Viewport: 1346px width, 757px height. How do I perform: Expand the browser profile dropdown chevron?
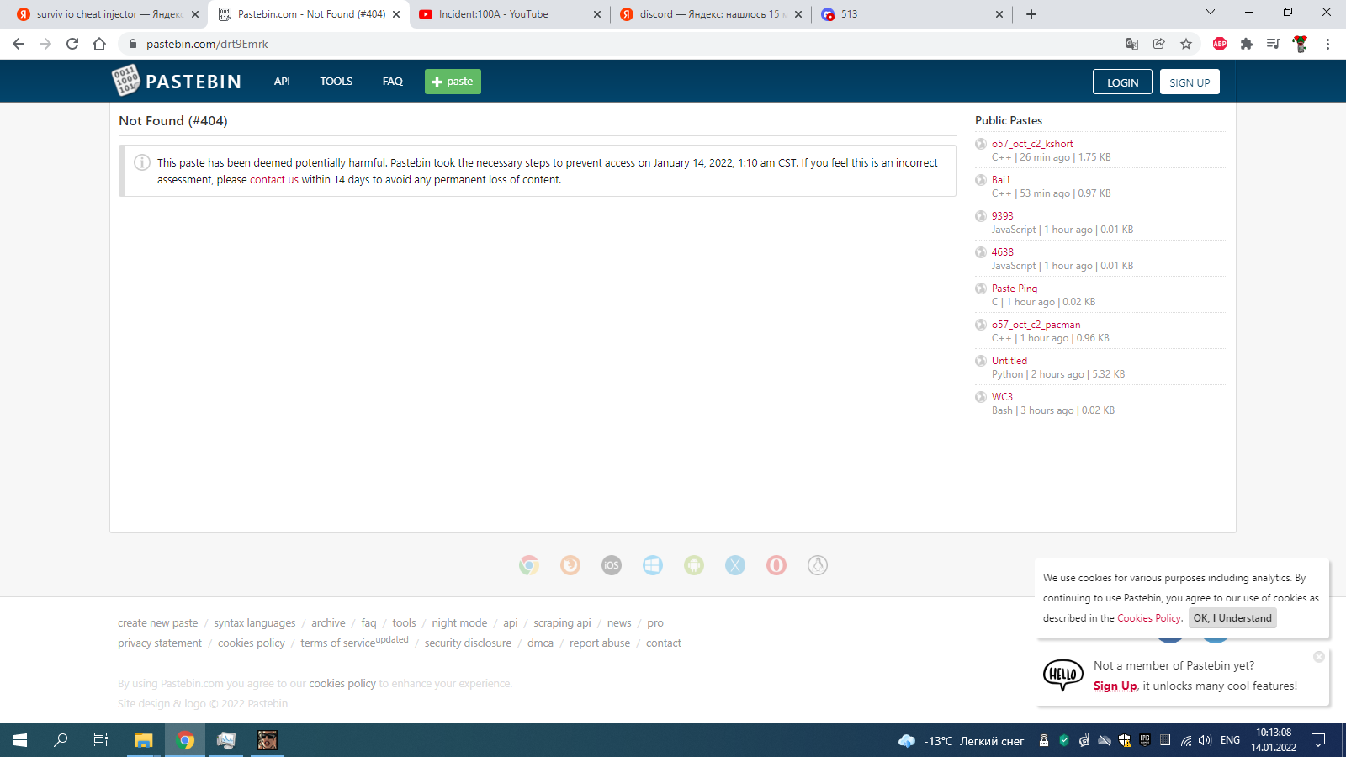tap(1210, 13)
